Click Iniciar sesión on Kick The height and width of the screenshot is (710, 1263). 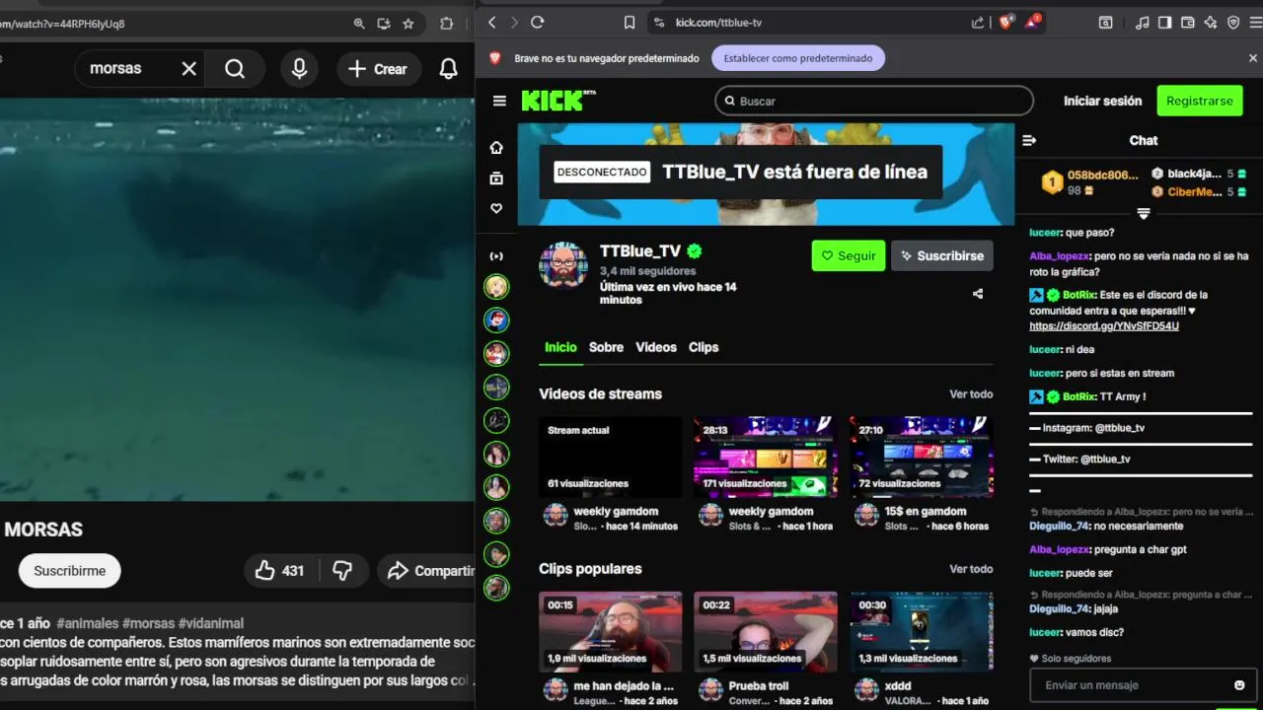coord(1102,101)
